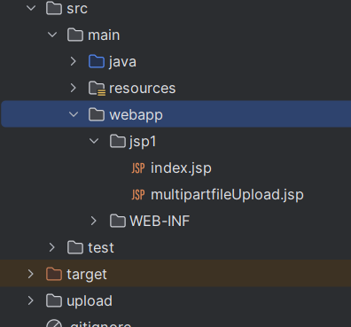The image size is (351, 327).
Task: Click the orange target folder icon
Action: pyautogui.click(x=54, y=274)
